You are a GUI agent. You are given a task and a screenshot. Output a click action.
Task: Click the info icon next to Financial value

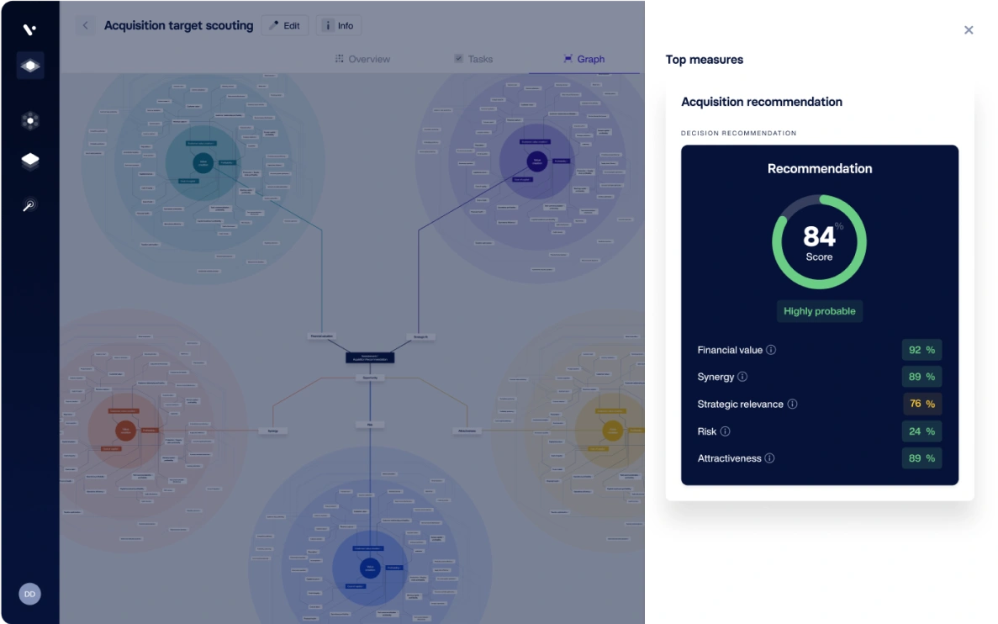771,350
